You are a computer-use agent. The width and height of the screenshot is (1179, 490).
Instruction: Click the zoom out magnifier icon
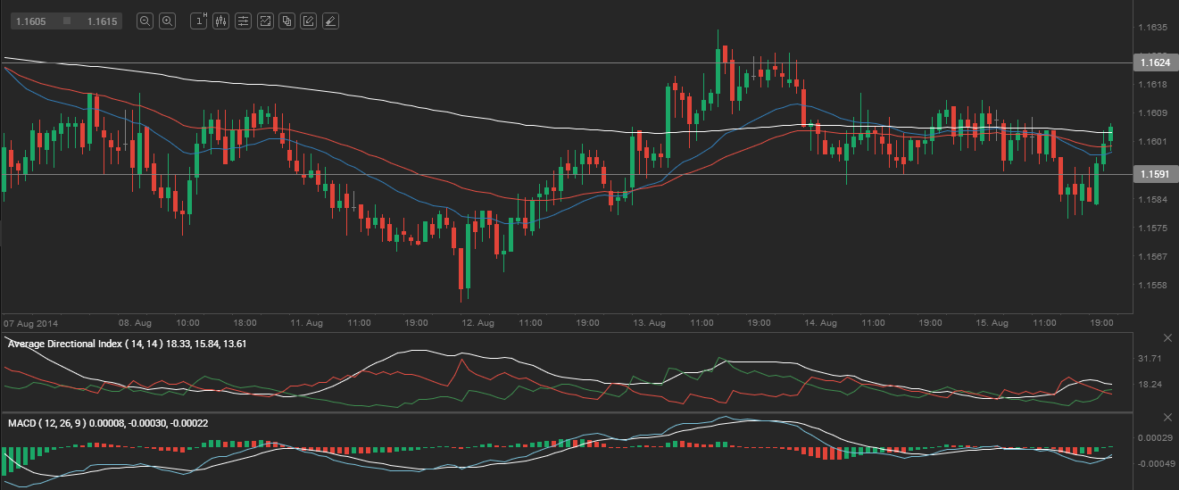(145, 21)
